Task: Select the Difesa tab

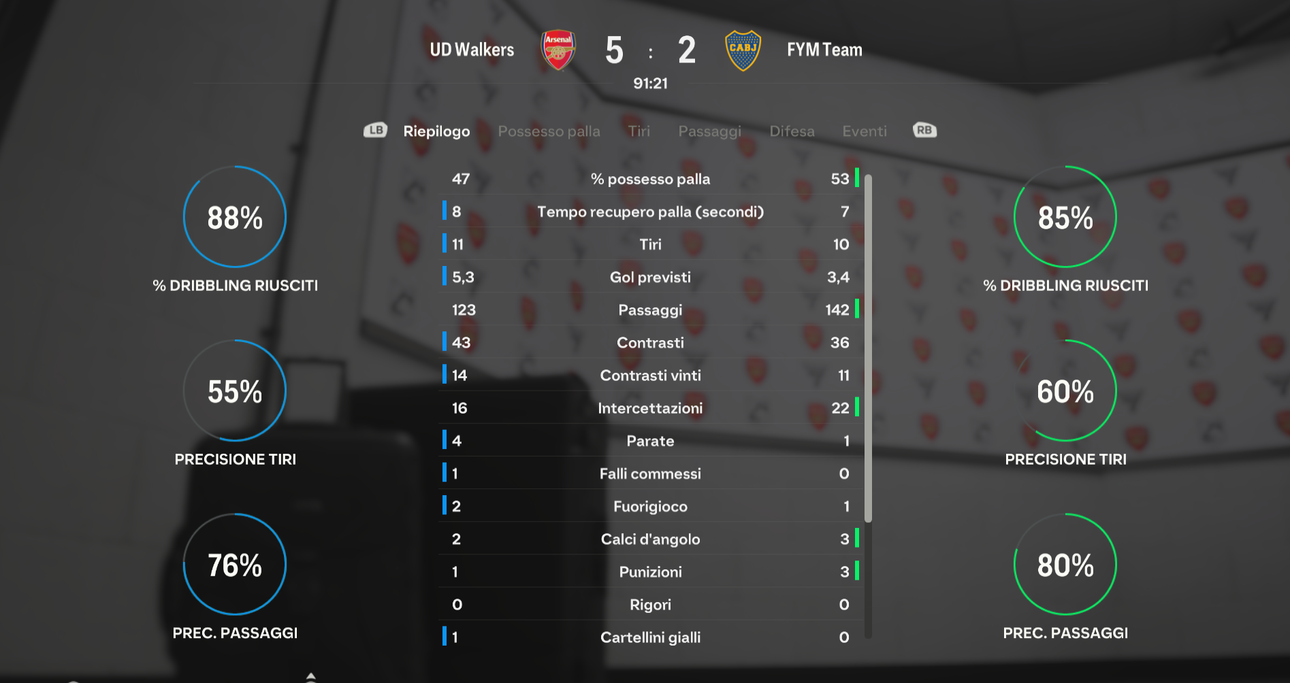Action: click(792, 131)
